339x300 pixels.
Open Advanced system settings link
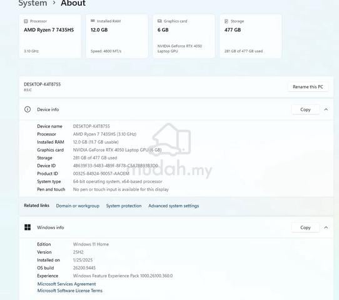tap(174, 206)
